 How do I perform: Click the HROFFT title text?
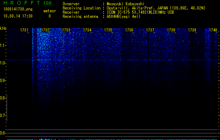pos(22,3)
